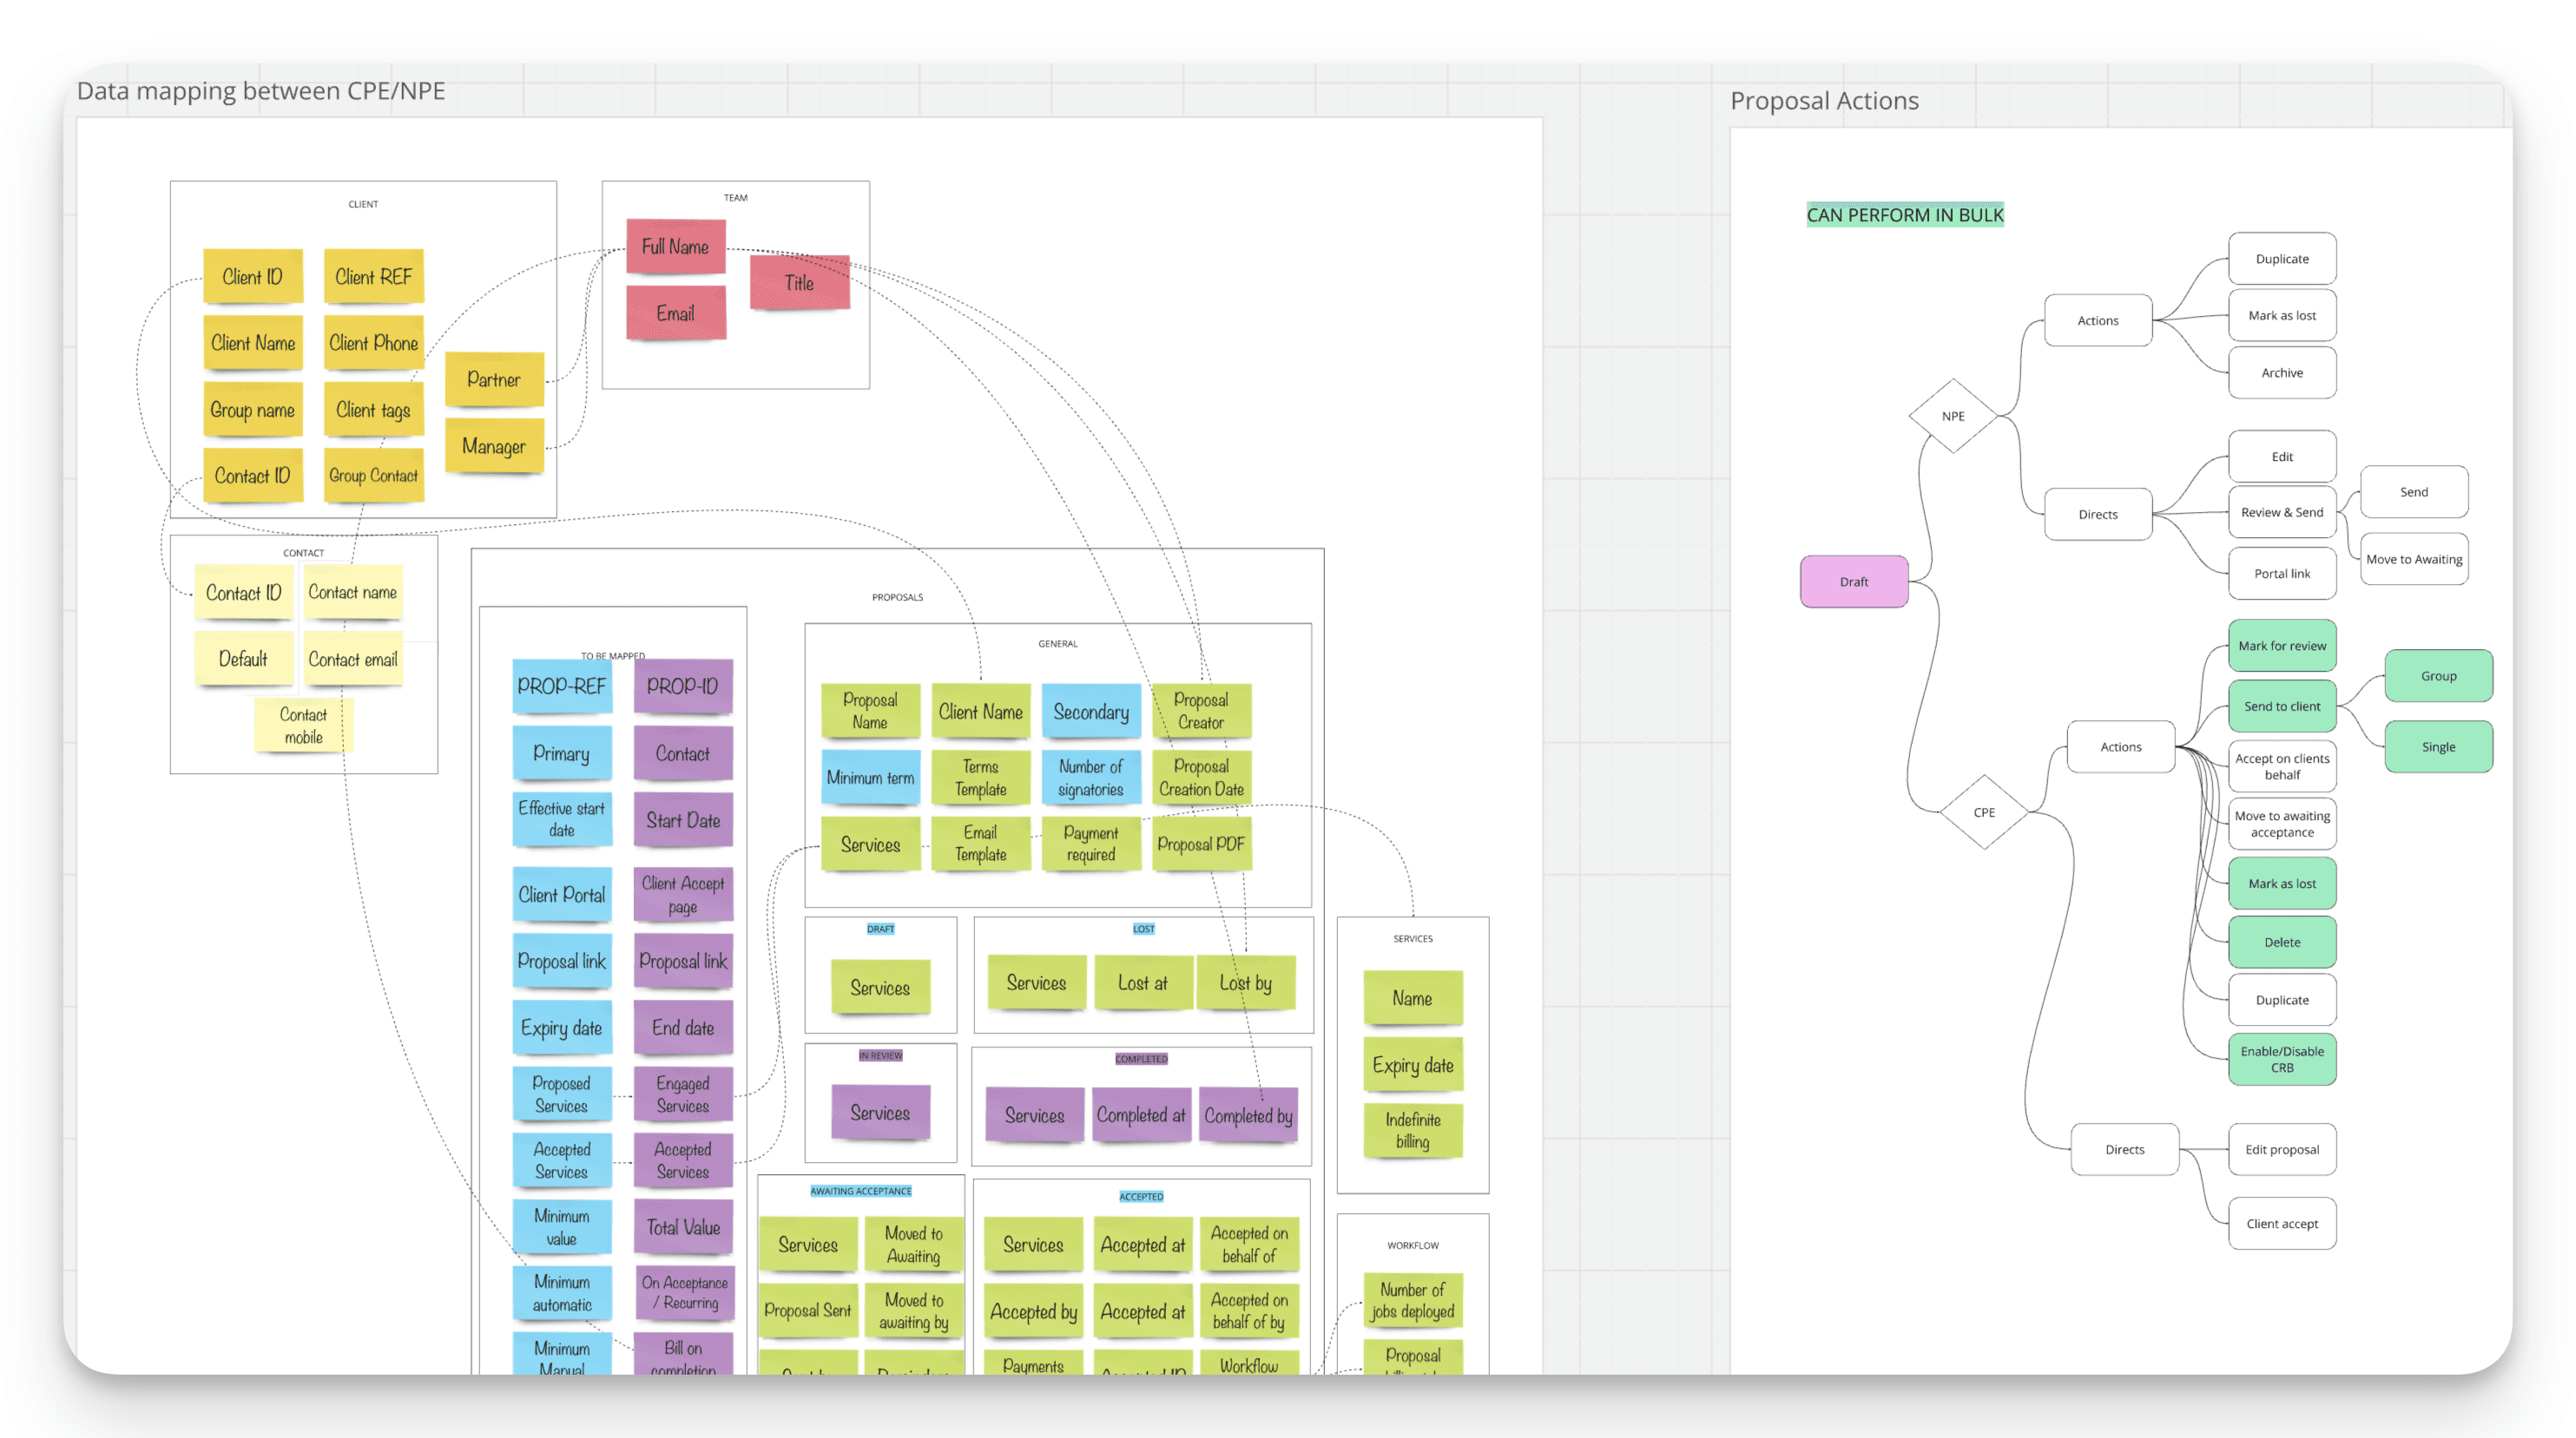Select the CPE diamond decision node
This screenshot has height=1438, width=2576.
pos(1983,812)
